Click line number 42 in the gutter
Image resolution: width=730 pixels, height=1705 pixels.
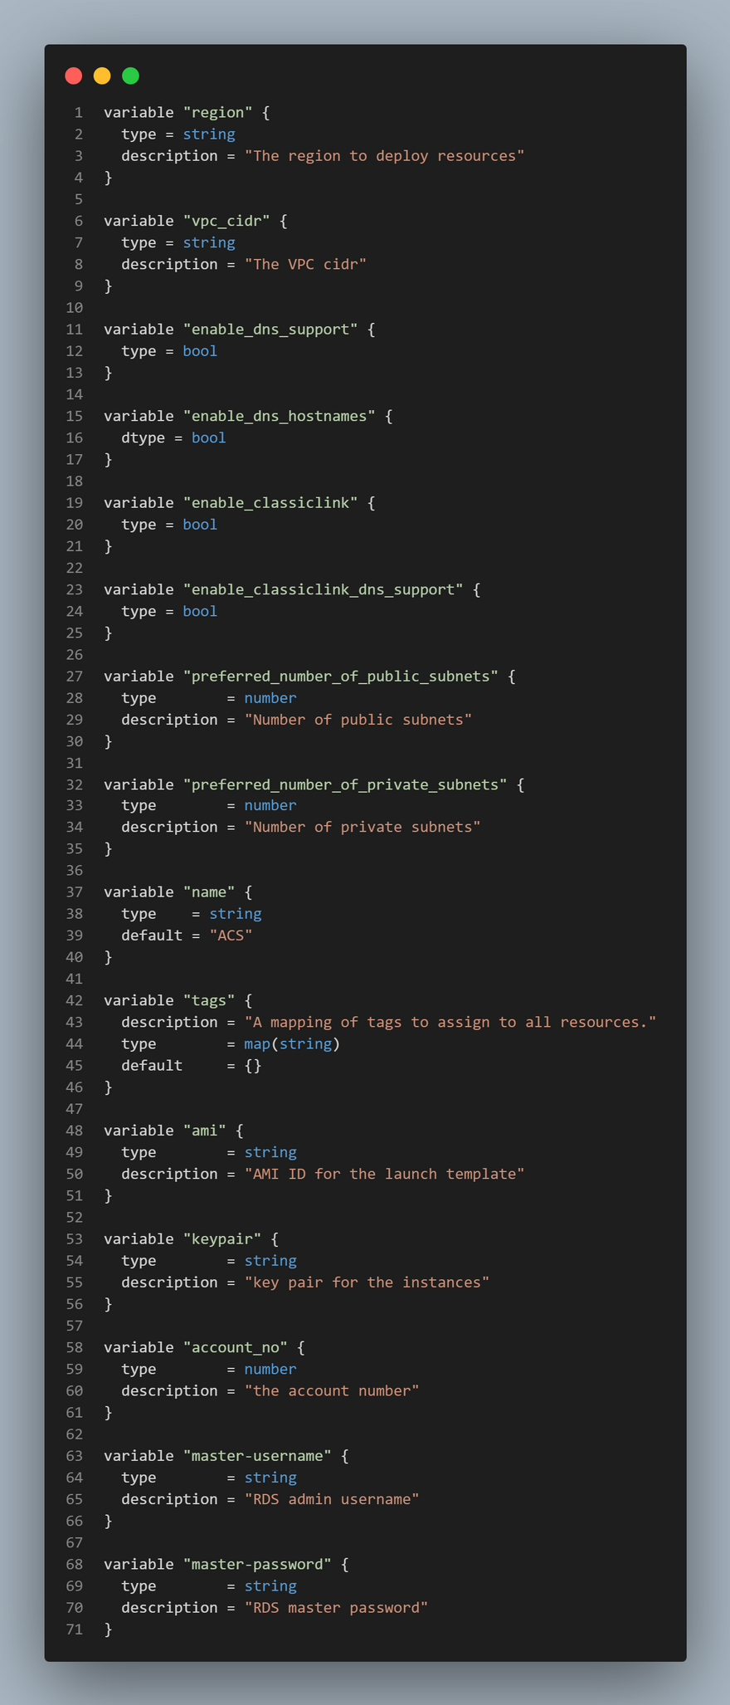pos(75,1000)
